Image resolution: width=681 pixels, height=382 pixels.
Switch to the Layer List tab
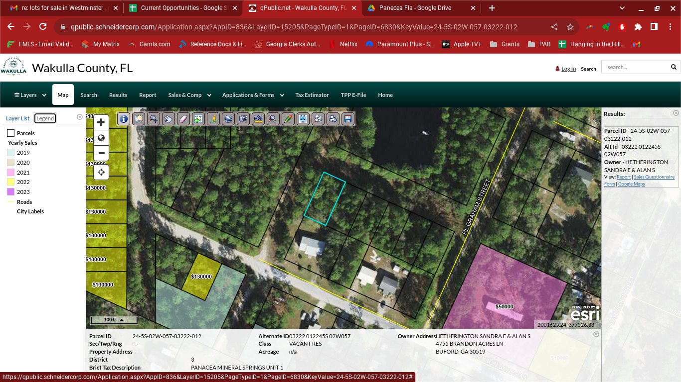point(17,118)
